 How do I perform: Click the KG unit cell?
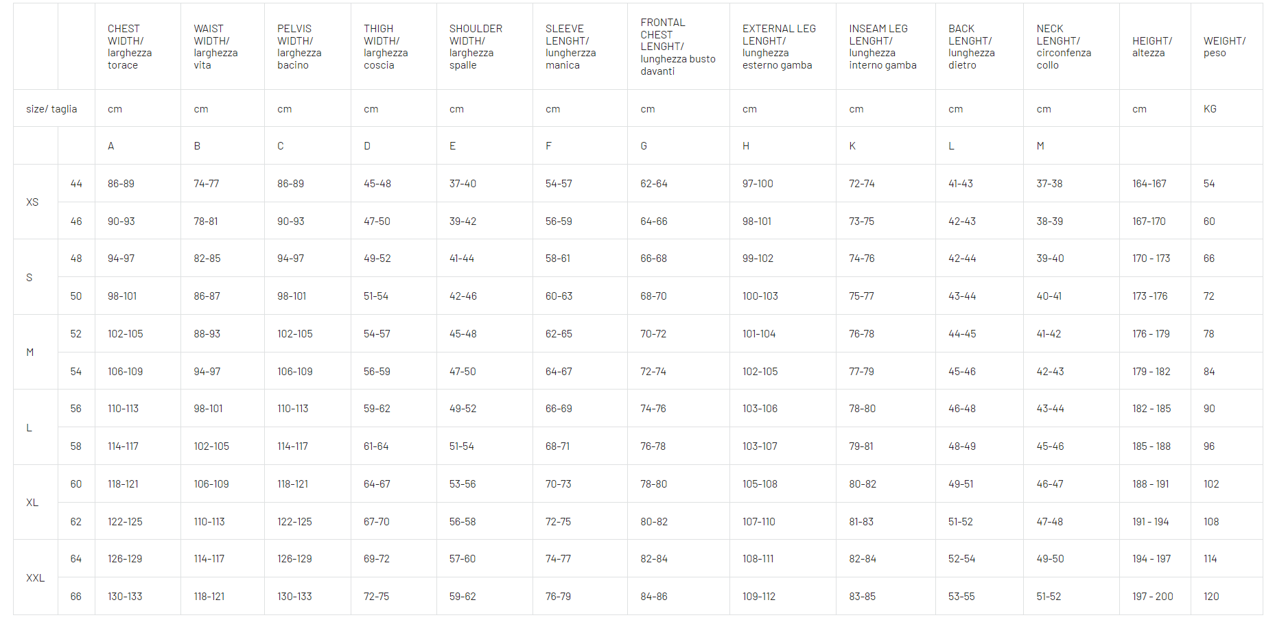[x=1210, y=109]
